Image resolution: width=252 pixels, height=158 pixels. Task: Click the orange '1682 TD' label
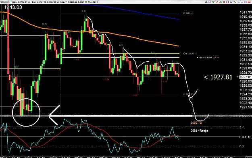click(196, 123)
